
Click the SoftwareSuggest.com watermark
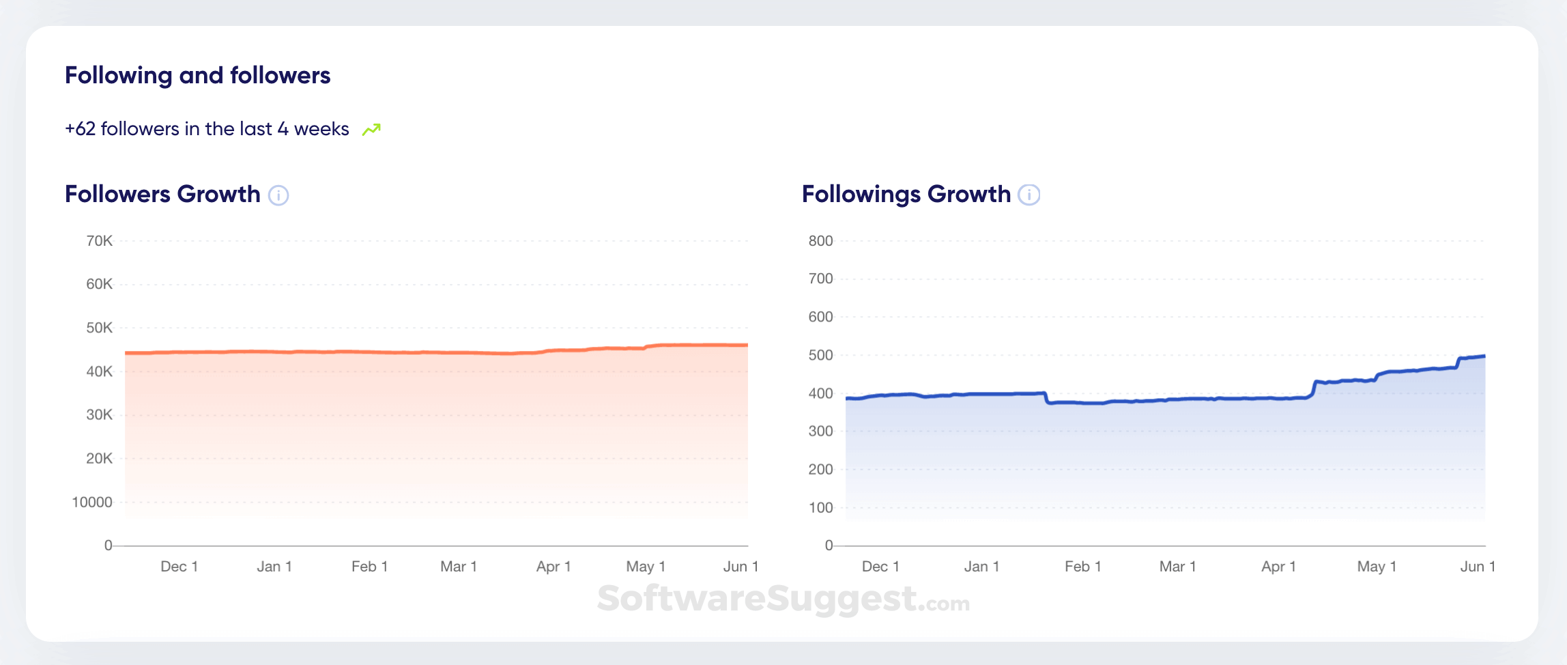(x=783, y=599)
